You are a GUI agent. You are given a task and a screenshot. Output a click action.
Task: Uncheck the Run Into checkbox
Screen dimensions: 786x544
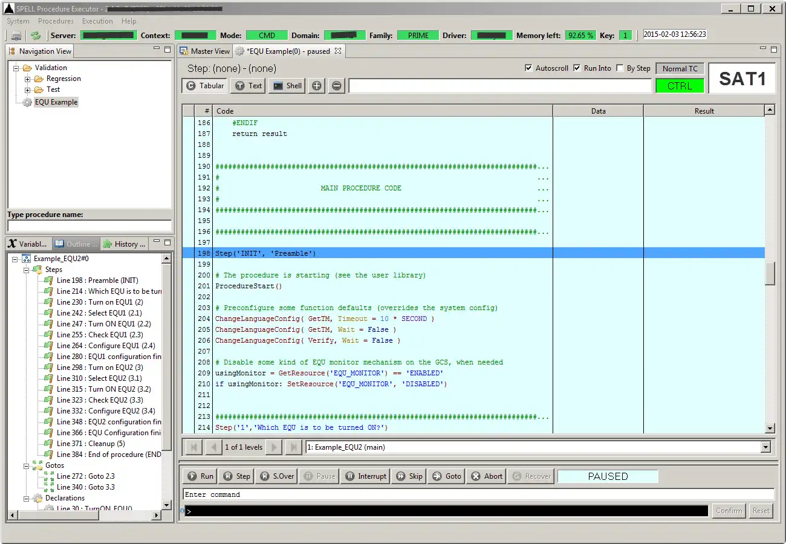(577, 68)
